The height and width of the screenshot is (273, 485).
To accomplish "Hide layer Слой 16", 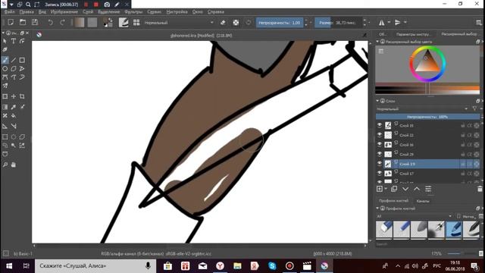I will tap(380, 145).
